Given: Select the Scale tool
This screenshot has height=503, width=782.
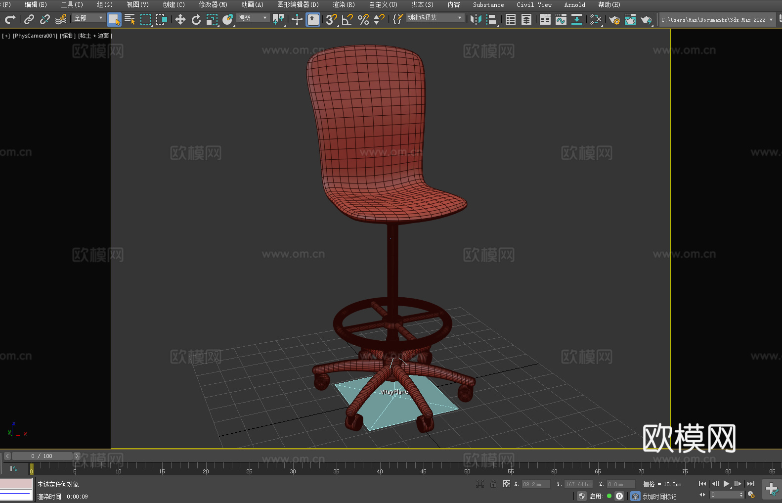Looking at the screenshot, I should pos(212,19).
